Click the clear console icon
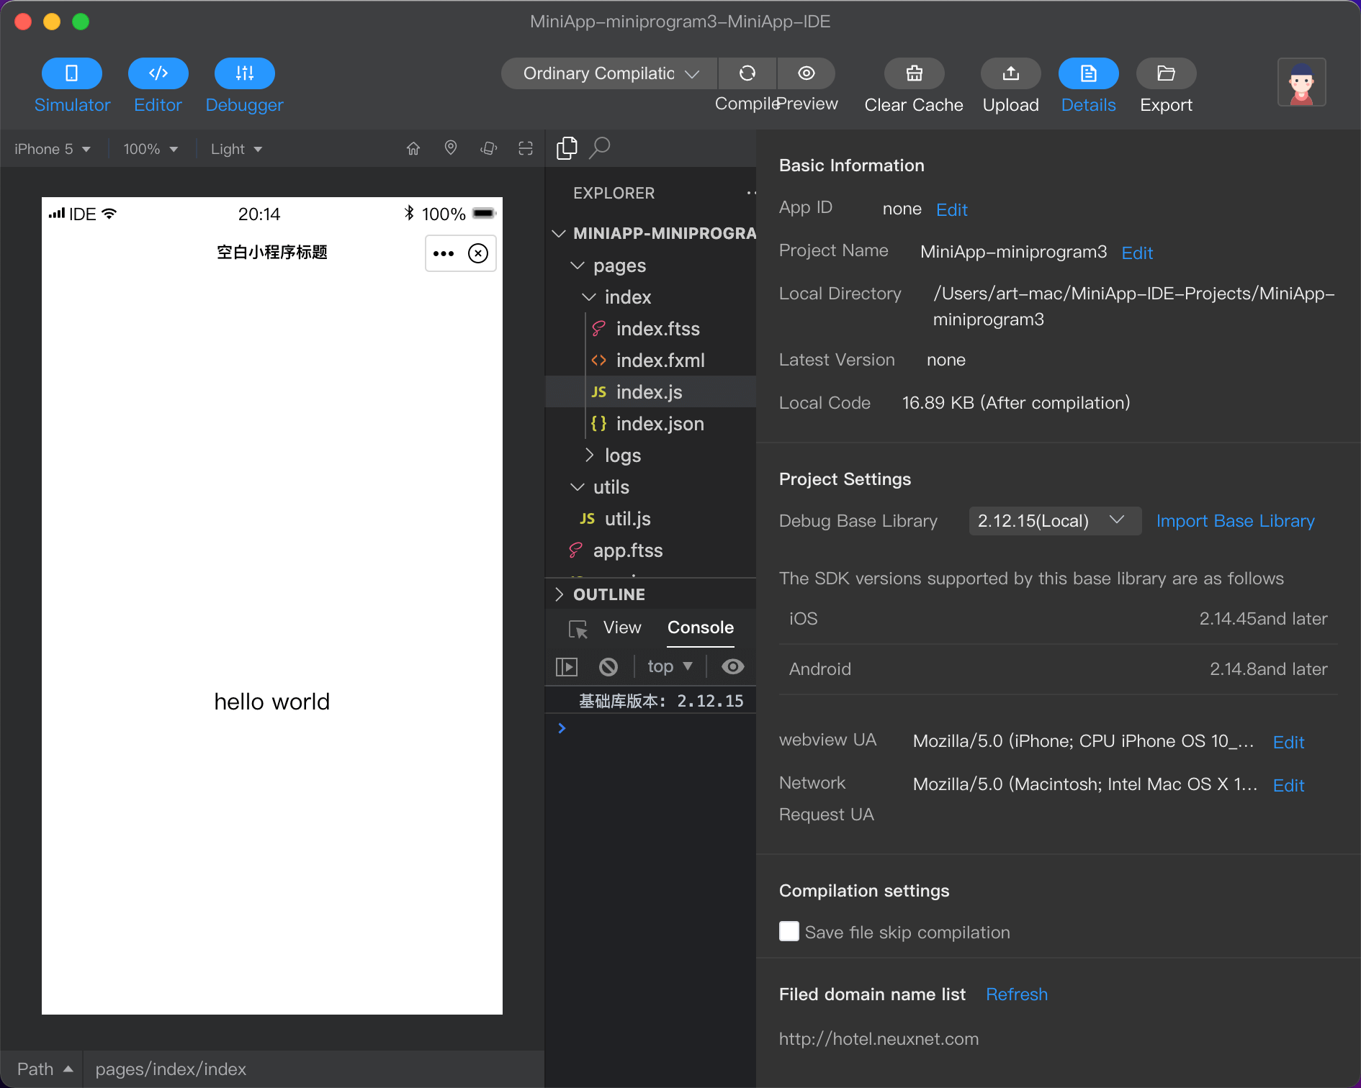 608,667
